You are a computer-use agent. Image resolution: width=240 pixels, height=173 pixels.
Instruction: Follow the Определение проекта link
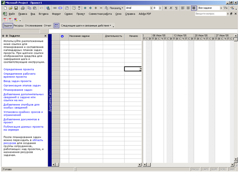point(19,69)
